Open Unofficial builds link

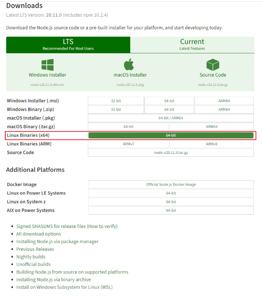click(x=33, y=264)
